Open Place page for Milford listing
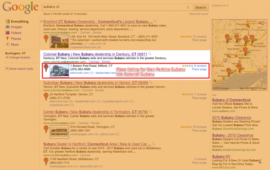270x170 pixels. point(199,69)
